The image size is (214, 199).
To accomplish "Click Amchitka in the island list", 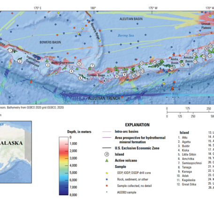I will click(x=188, y=159).
